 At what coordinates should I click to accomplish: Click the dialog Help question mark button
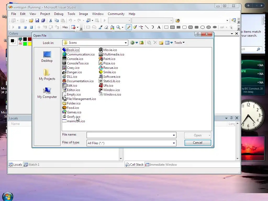click(x=198, y=34)
